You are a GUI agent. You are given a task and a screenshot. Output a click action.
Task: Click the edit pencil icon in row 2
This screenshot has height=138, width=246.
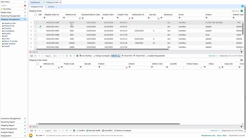[x=40, y=27]
